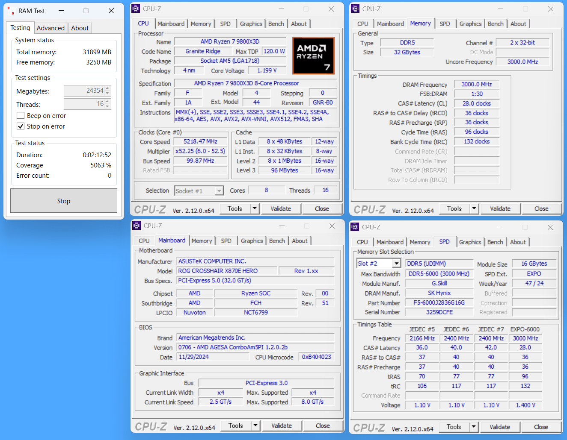Image resolution: width=567 pixels, height=440 pixels.
Task: Switch to Mainboard tab in CPU window
Action: [171, 24]
